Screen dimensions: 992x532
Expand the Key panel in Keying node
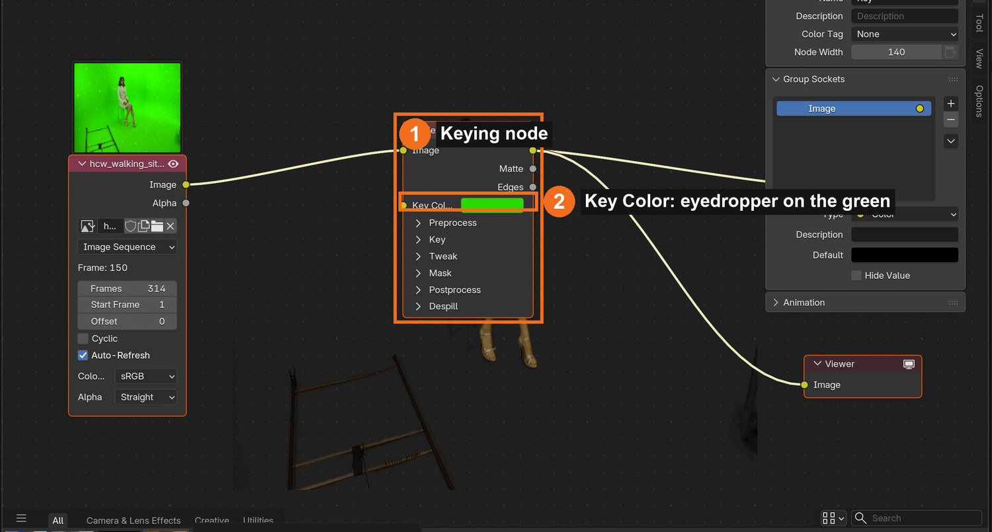419,240
